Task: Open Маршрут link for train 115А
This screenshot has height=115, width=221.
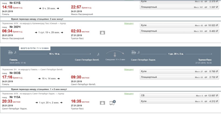Action: [x=129, y=94]
